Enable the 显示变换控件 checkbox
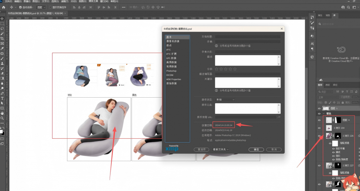The image size is (360, 191). point(51,7)
